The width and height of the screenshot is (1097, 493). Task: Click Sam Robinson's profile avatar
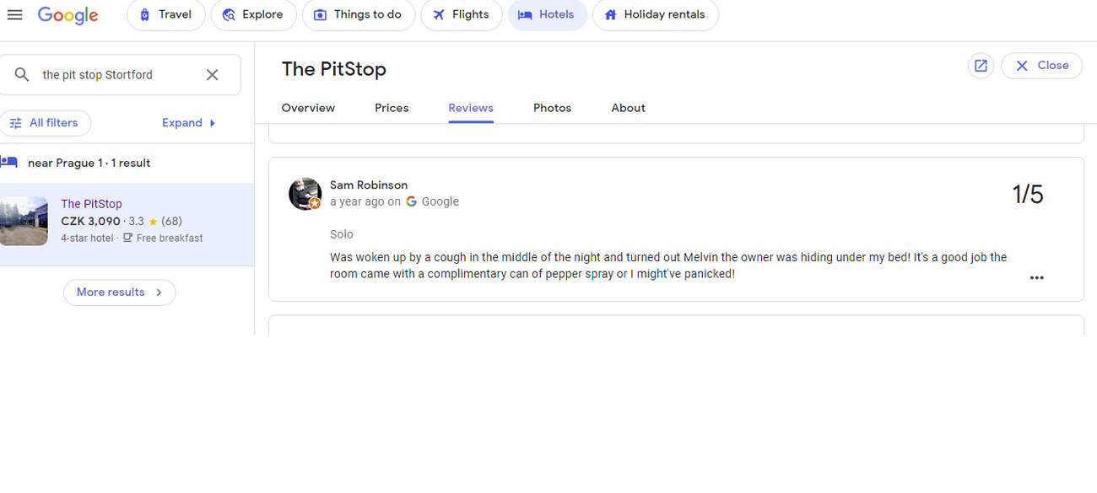(x=305, y=194)
